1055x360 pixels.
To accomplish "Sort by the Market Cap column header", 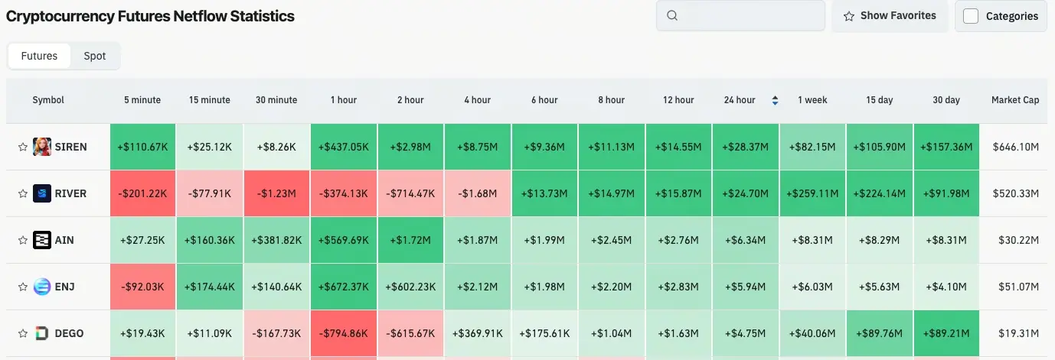I will pyautogui.click(x=1015, y=100).
